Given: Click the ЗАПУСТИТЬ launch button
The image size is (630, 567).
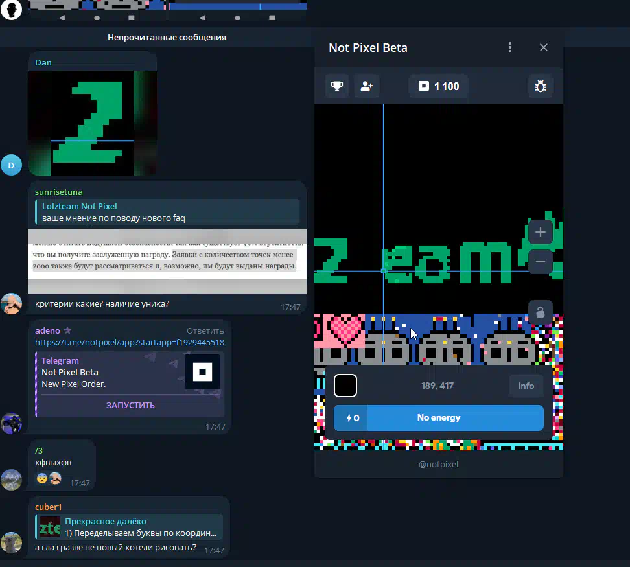Looking at the screenshot, I should (130, 405).
